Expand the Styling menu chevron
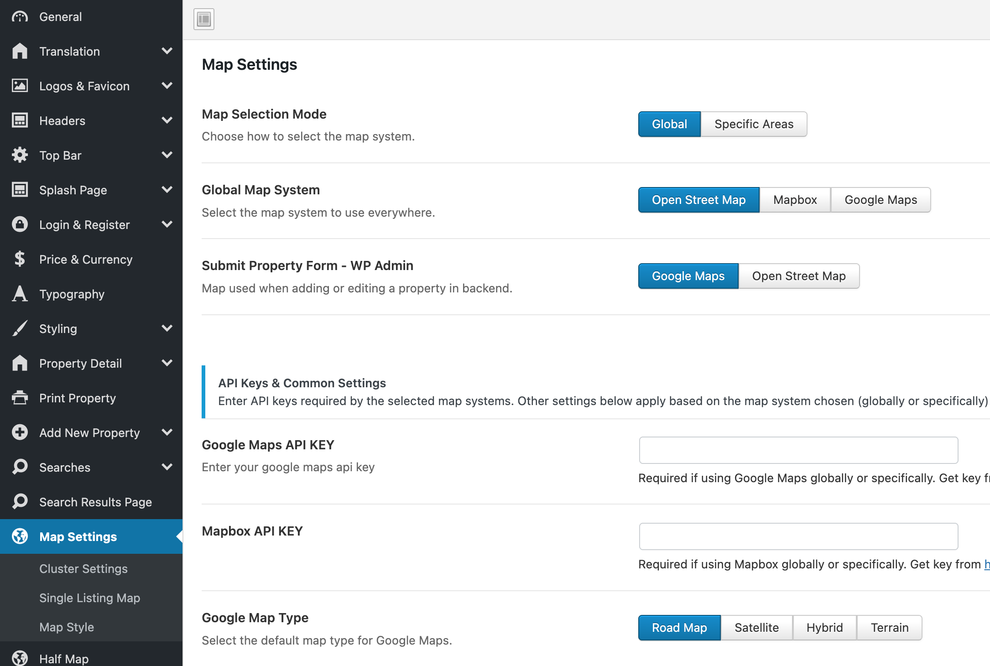Viewport: 990px width, 666px height. (167, 328)
